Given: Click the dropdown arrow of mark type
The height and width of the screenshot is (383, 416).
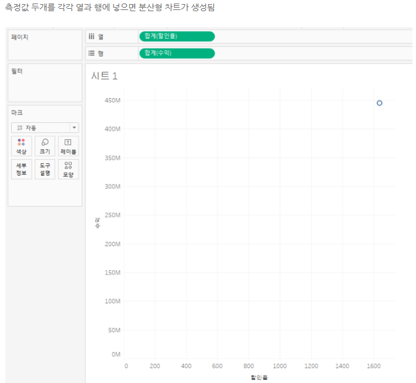Looking at the screenshot, I should point(74,127).
